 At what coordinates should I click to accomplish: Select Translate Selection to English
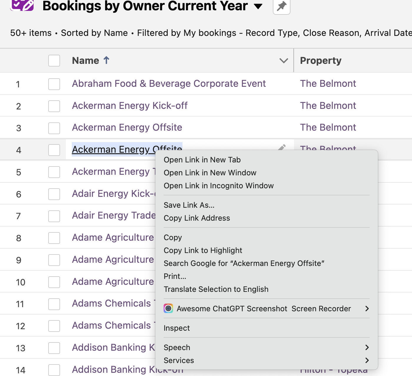point(216,289)
